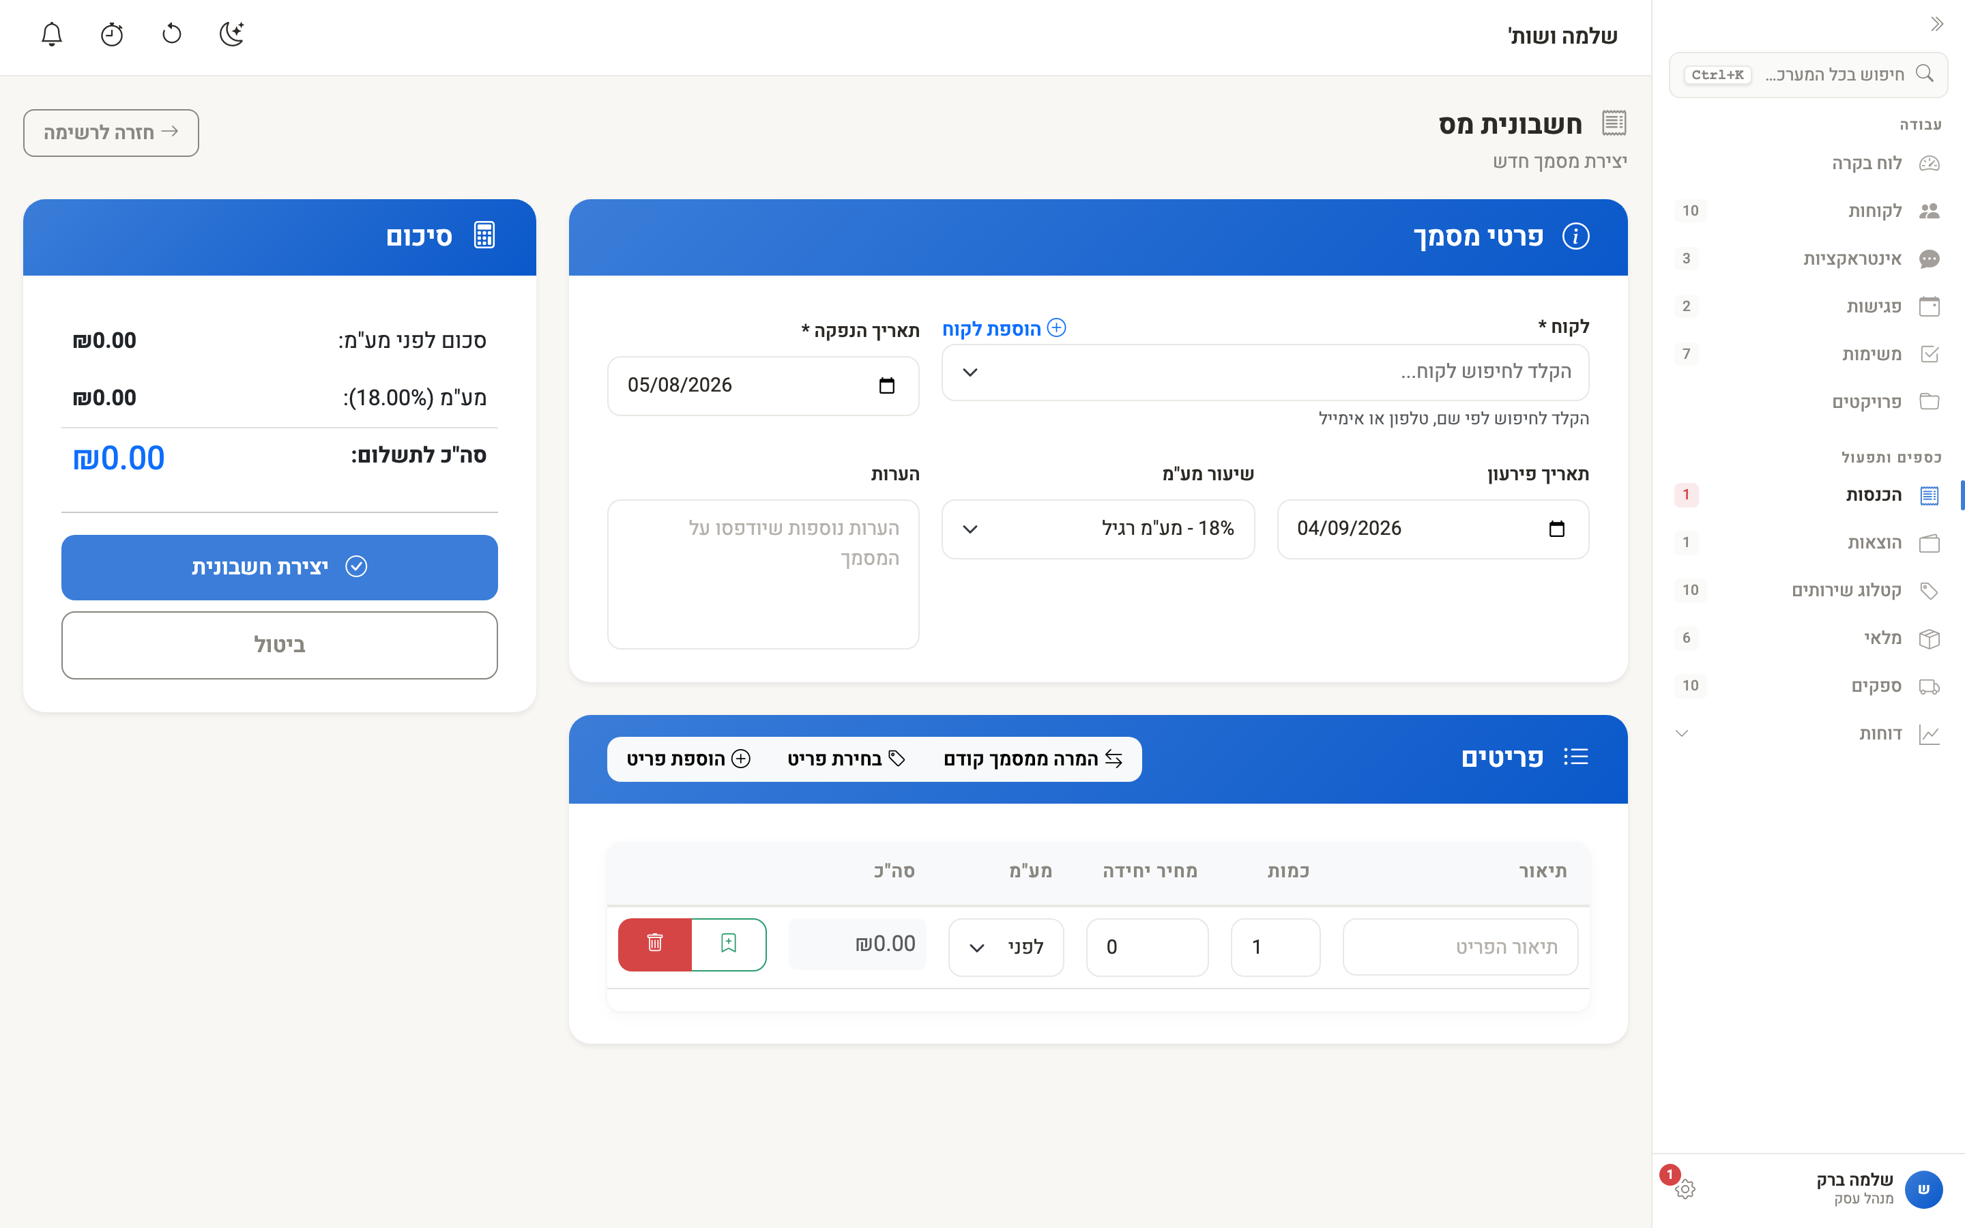This screenshot has width=1965, height=1228.
Task: Open calendar picker for issue date 05/08/2026
Action: click(887, 385)
